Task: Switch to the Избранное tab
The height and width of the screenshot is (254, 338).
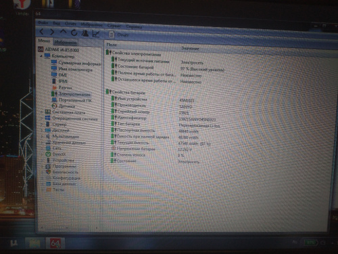Action: point(66,42)
